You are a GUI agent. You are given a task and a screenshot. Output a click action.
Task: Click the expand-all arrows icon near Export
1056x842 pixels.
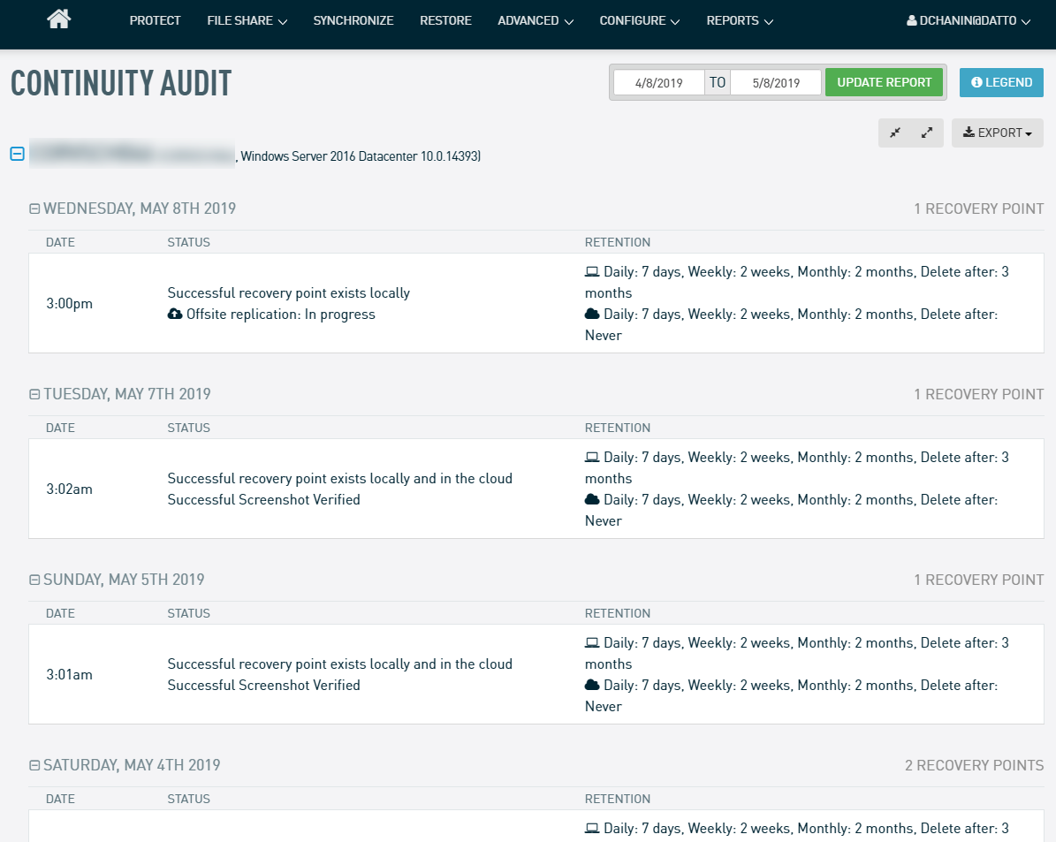pyautogui.click(x=926, y=132)
